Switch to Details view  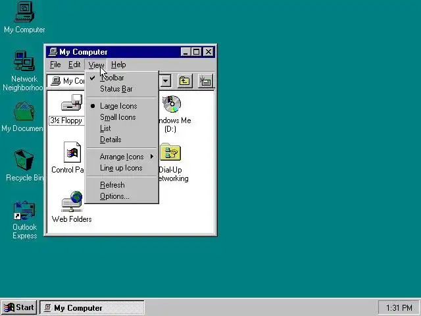click(x=122, y=140)
